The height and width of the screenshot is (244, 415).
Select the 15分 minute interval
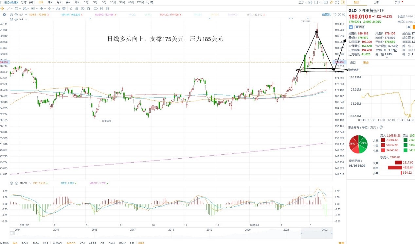coord(113,2)
